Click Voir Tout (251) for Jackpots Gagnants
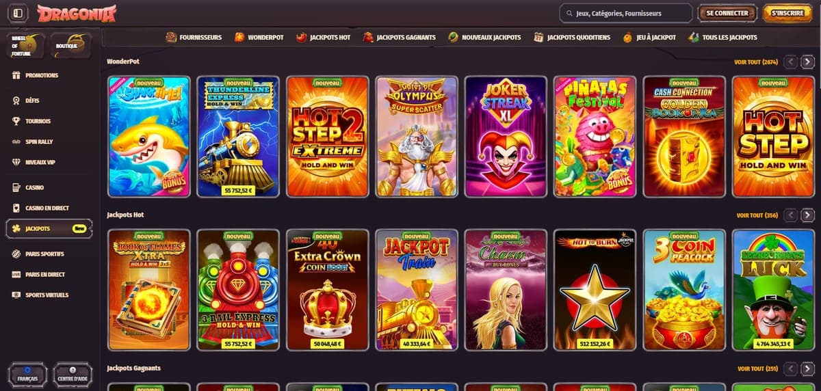821x391 pixels. click(x=757, y=368)
